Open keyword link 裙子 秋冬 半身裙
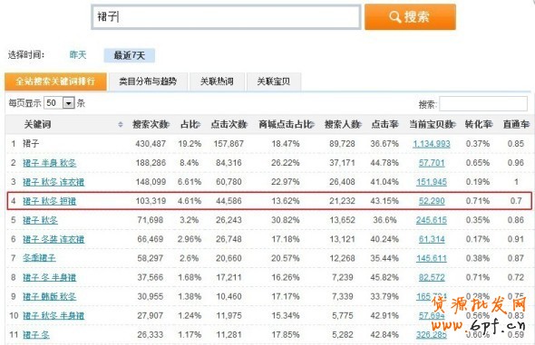The width and height of the screenshot is (535, 345). [53, 316]
